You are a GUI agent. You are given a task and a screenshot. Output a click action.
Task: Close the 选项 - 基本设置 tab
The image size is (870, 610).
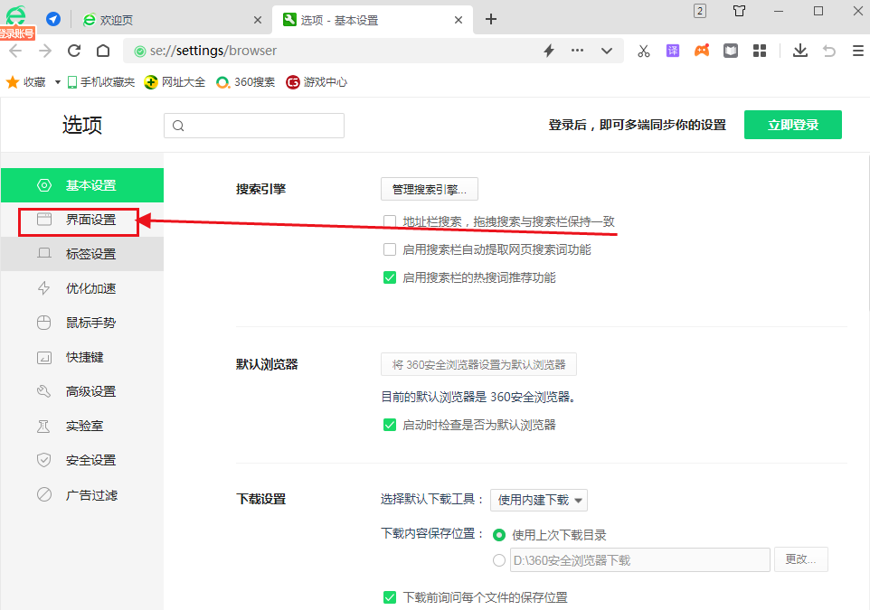pos(459,20)
